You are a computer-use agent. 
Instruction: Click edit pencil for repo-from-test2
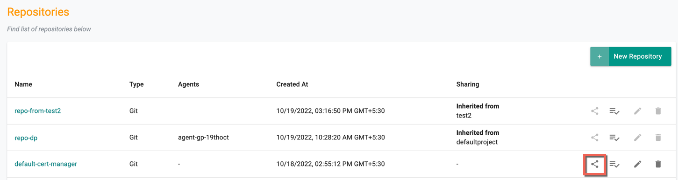coord(637,111)
